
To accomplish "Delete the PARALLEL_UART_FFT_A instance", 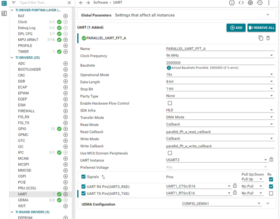I will point(268,38).
